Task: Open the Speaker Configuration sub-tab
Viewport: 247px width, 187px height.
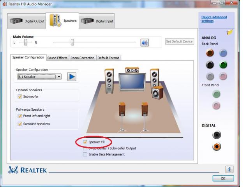Action: [28, 57]
